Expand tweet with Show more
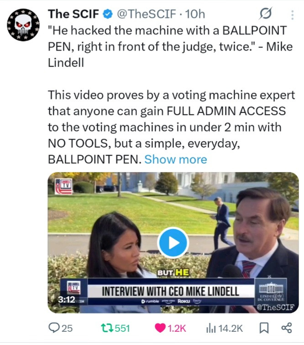 point(176,159)
